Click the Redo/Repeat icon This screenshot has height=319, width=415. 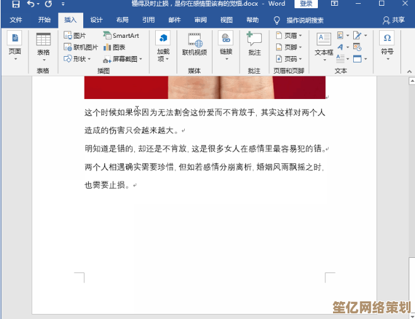48,4
